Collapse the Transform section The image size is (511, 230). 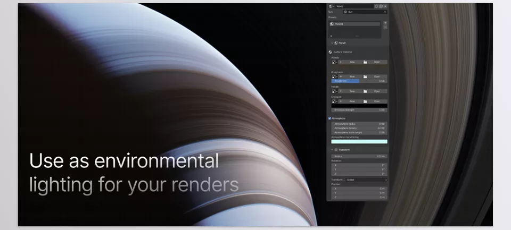[332, 150]
